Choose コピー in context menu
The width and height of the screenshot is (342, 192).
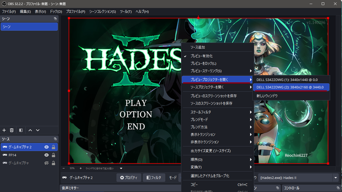tap(218, 185)
